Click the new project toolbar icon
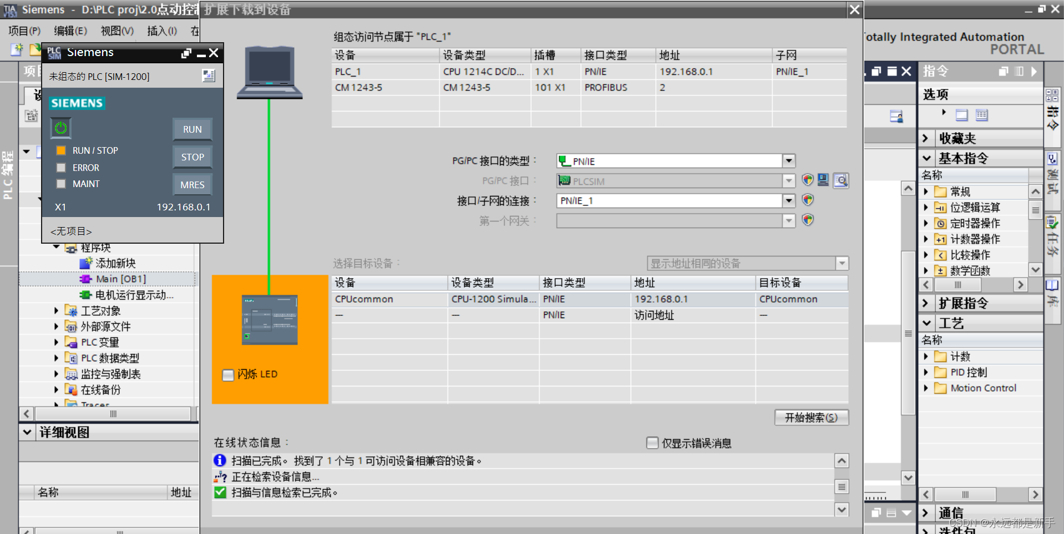The width and height of the screenshot is (1064, 534). [x=17, y=49]
